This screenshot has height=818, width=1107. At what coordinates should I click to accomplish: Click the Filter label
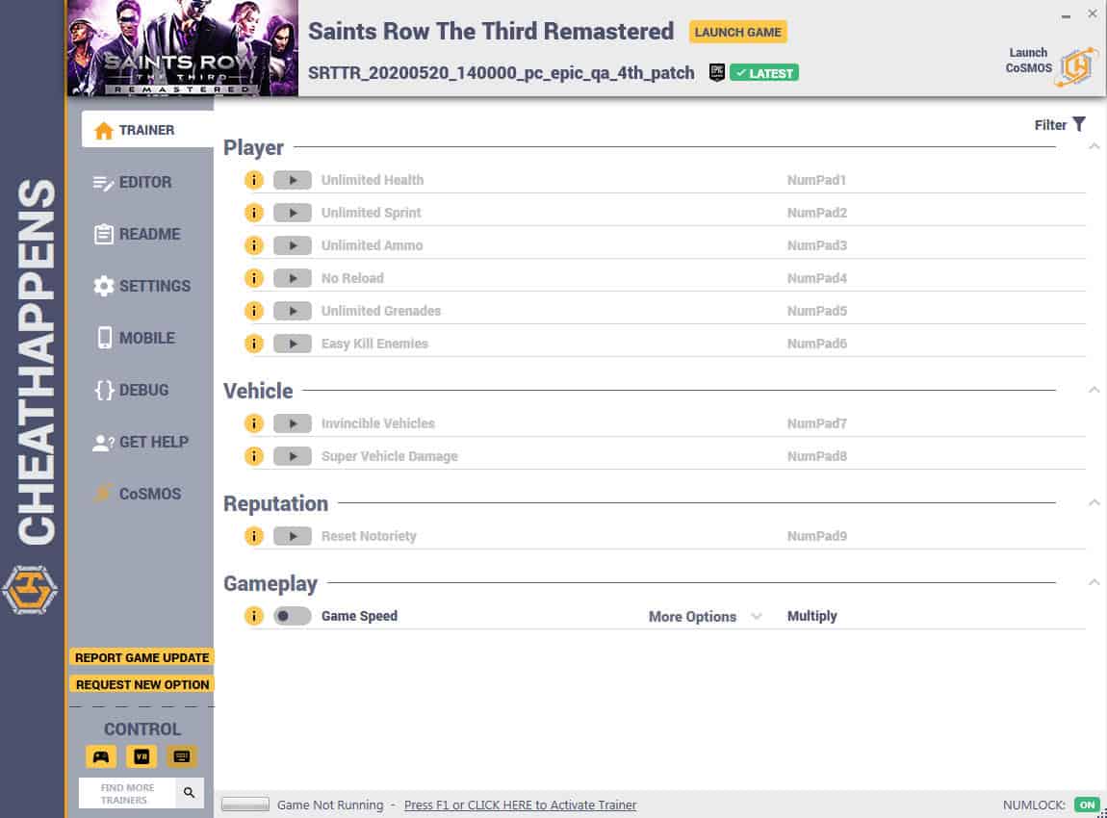(x=1050, y=125)
